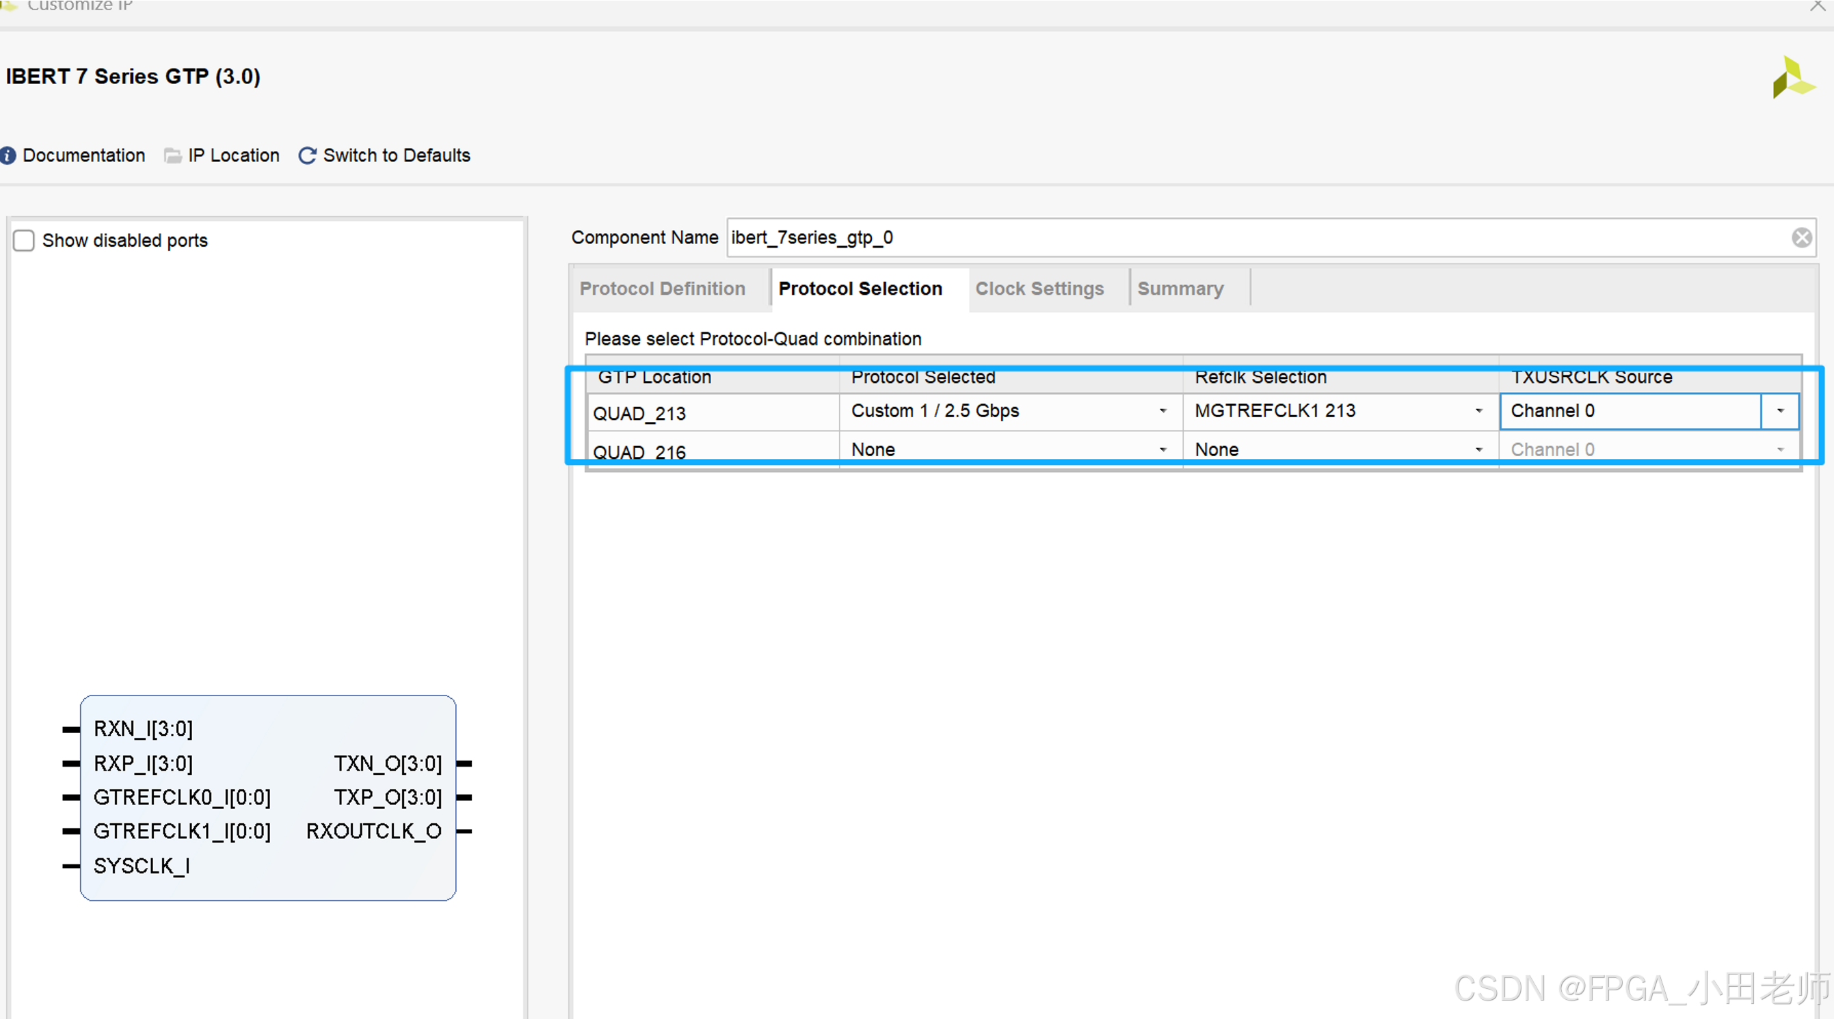Screen dimensions: 1834x1019
Task: Expand TXUSRCLK Source Channel 0 dropdown arrow
Action: click(x=1780, y=411)
